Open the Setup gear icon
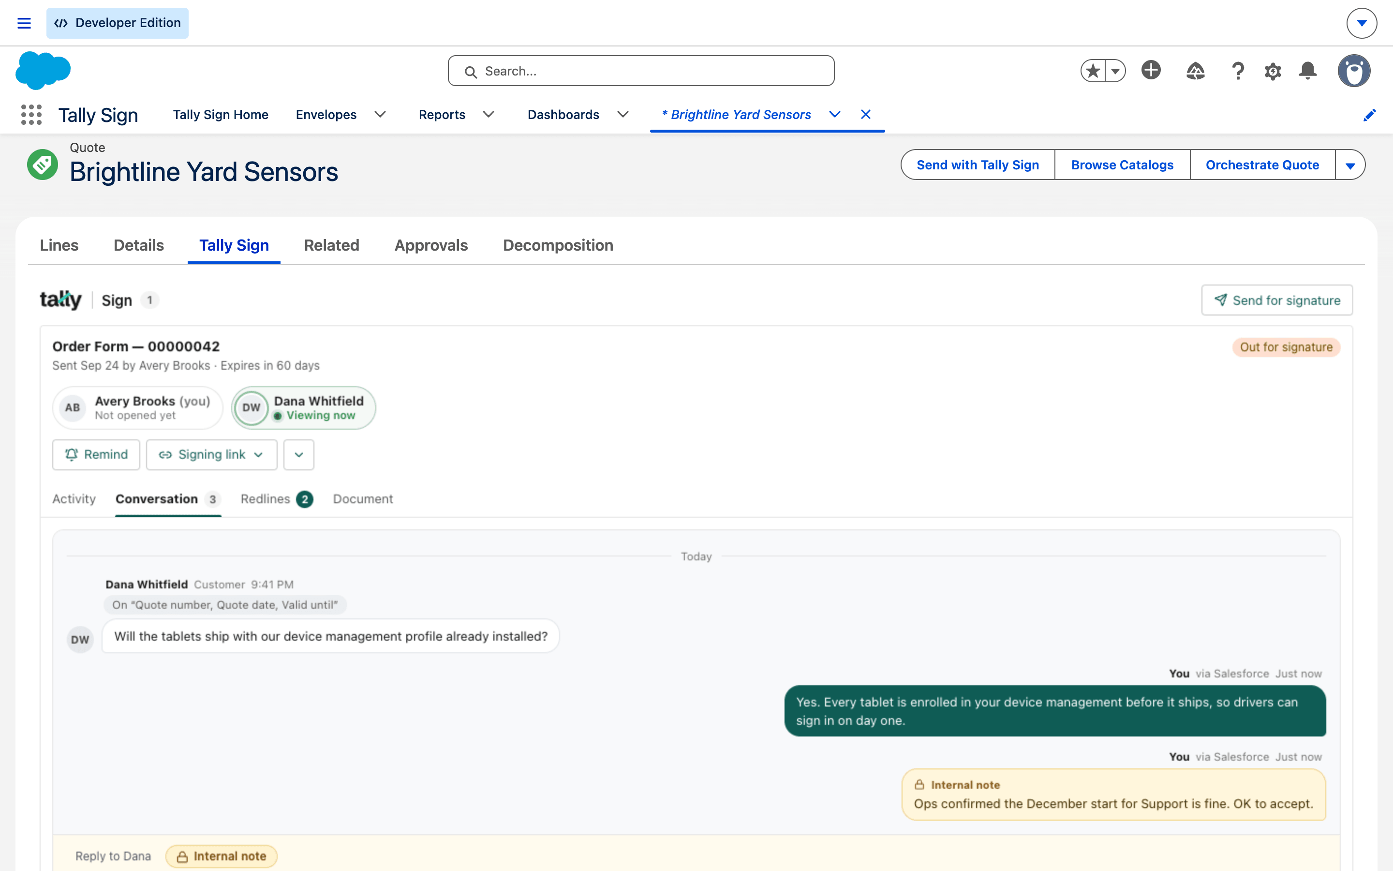 pyautogui.click(x=1273, y=71)
